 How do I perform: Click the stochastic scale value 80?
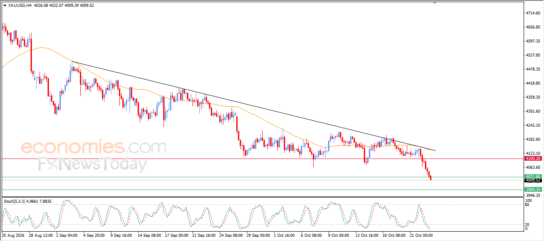tap(528, 205)
